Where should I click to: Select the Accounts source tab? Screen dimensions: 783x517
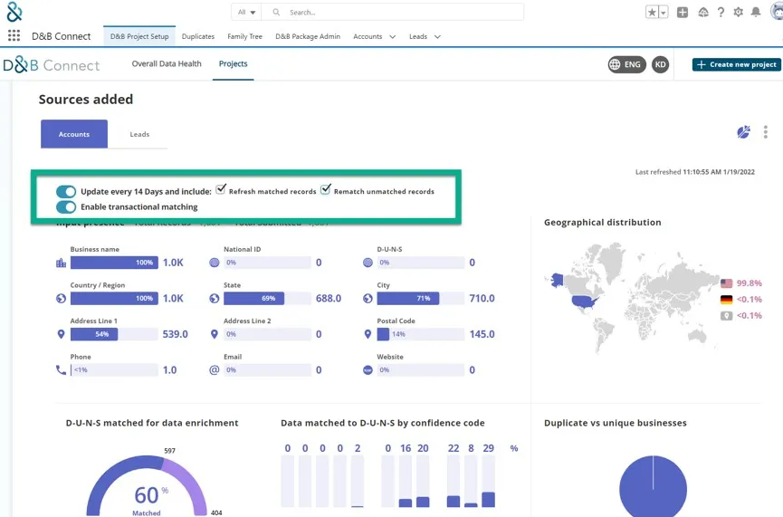(x=74, y=134)
